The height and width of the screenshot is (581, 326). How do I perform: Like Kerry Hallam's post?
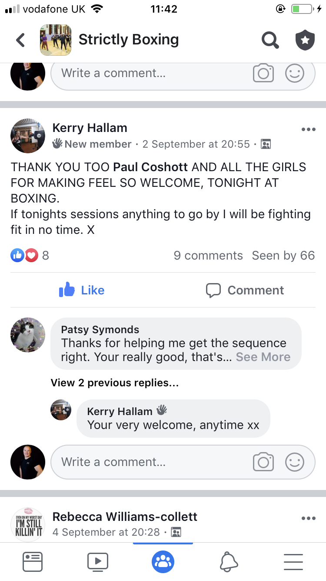82,290
